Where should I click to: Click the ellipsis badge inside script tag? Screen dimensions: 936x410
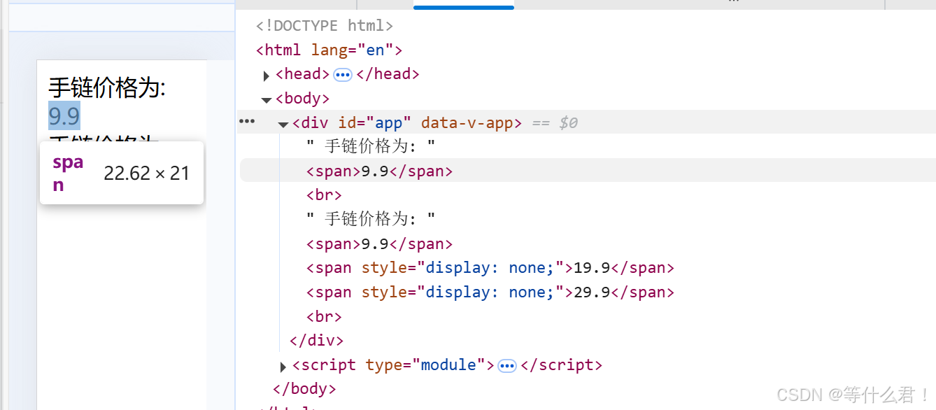(x=507, y=366)
